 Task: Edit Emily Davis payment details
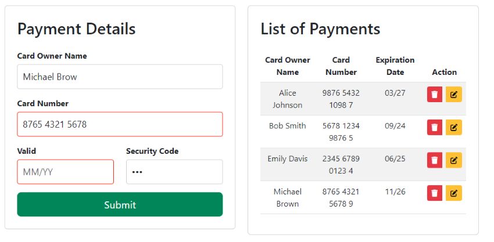click(454, 160)
